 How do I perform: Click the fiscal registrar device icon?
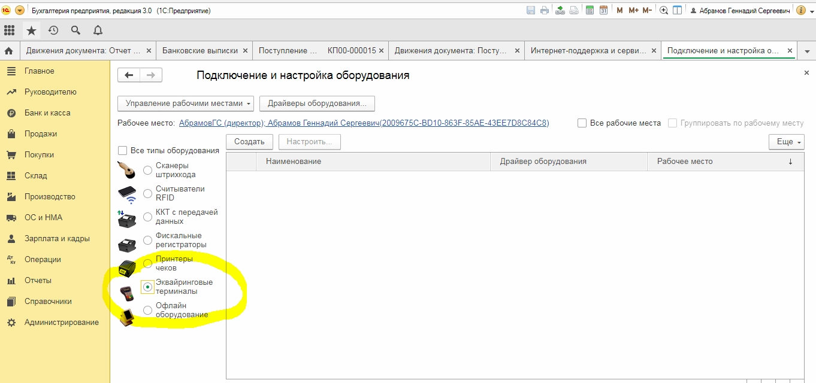coord(127,245)
